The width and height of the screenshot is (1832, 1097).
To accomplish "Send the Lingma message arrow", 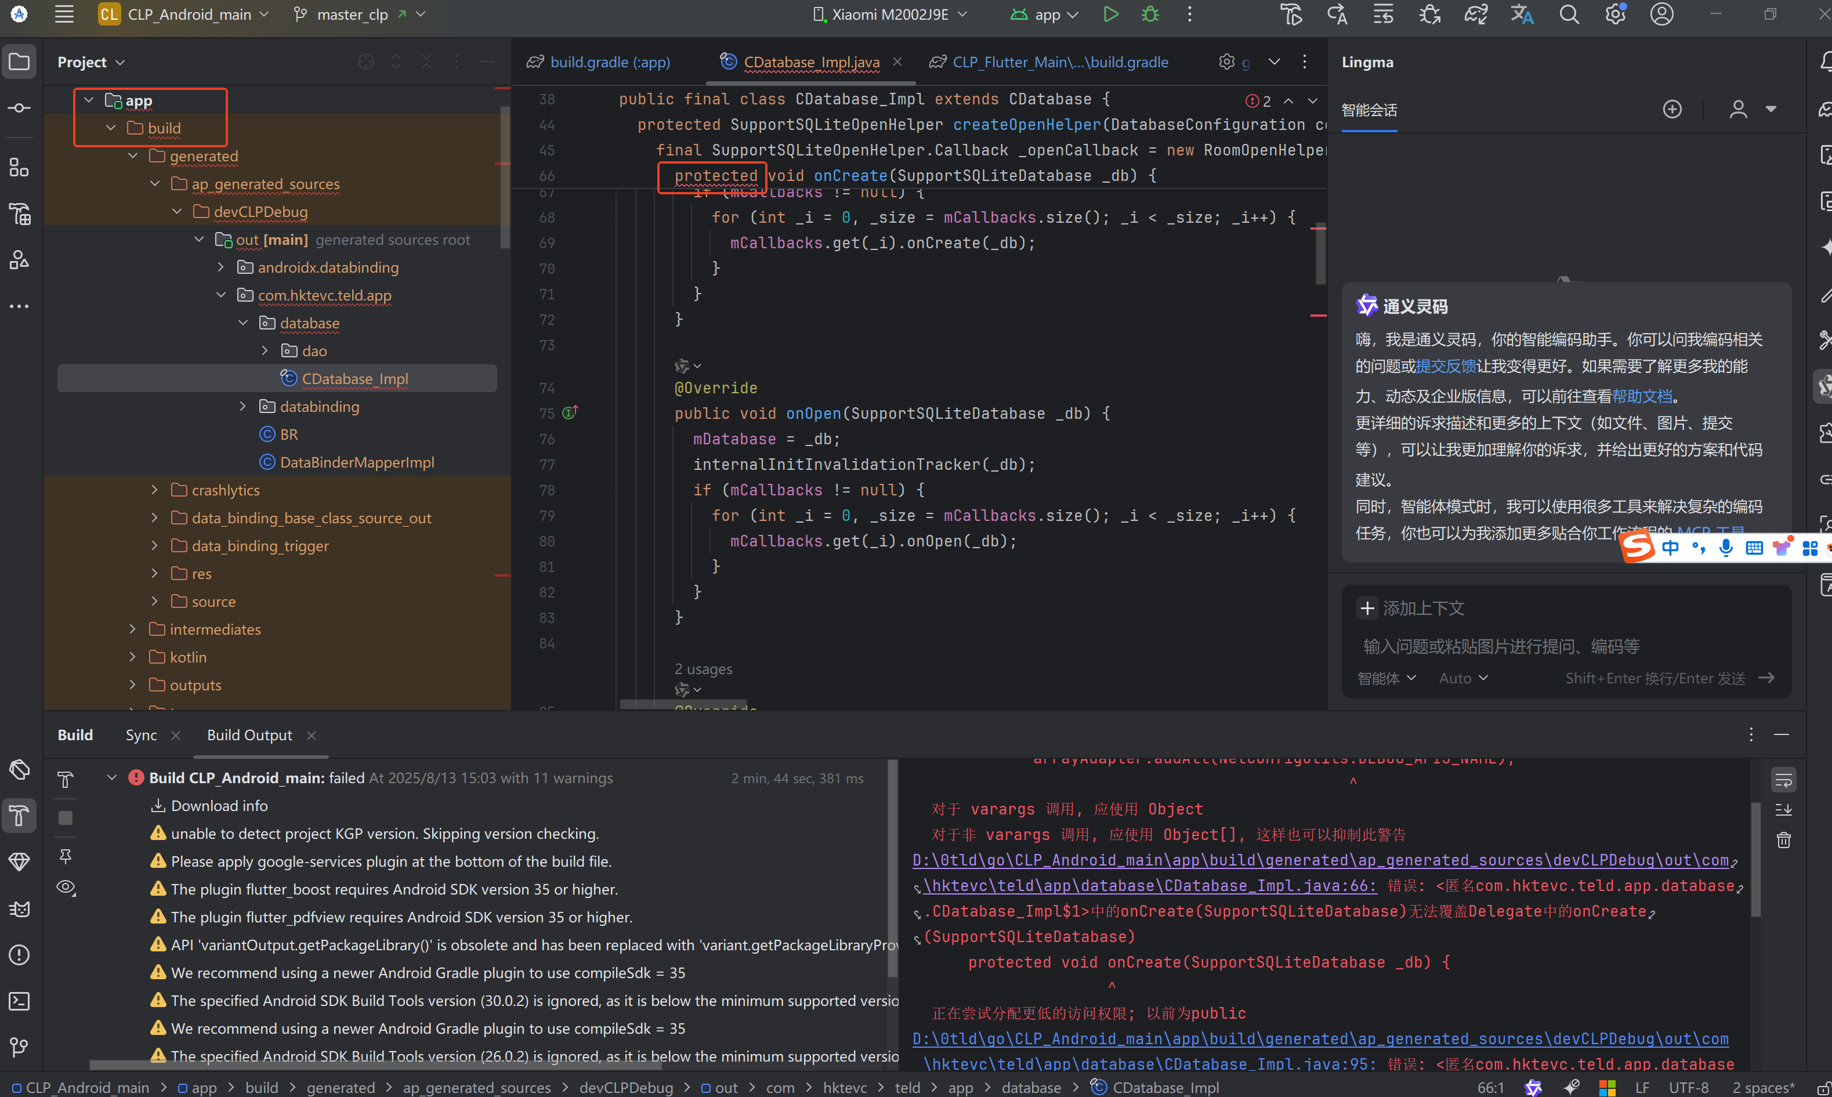I will [1767, 678].
